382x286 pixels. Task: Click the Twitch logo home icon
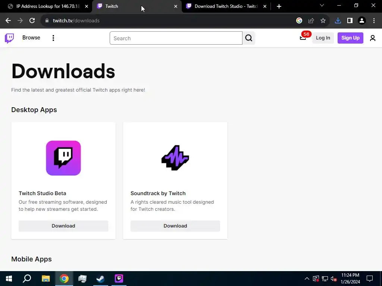click(x=9, y=38)
